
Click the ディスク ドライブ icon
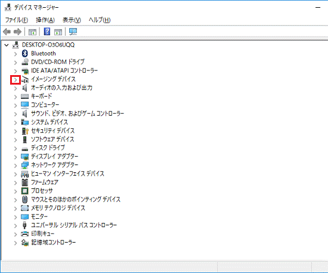click(25, 148)
